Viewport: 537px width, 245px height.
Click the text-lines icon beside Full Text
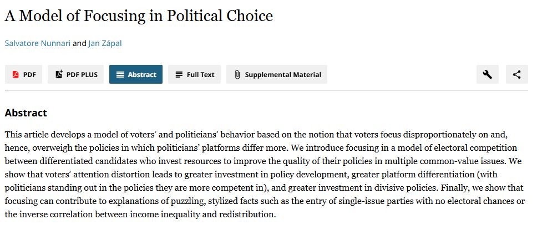tap(179, 74)
